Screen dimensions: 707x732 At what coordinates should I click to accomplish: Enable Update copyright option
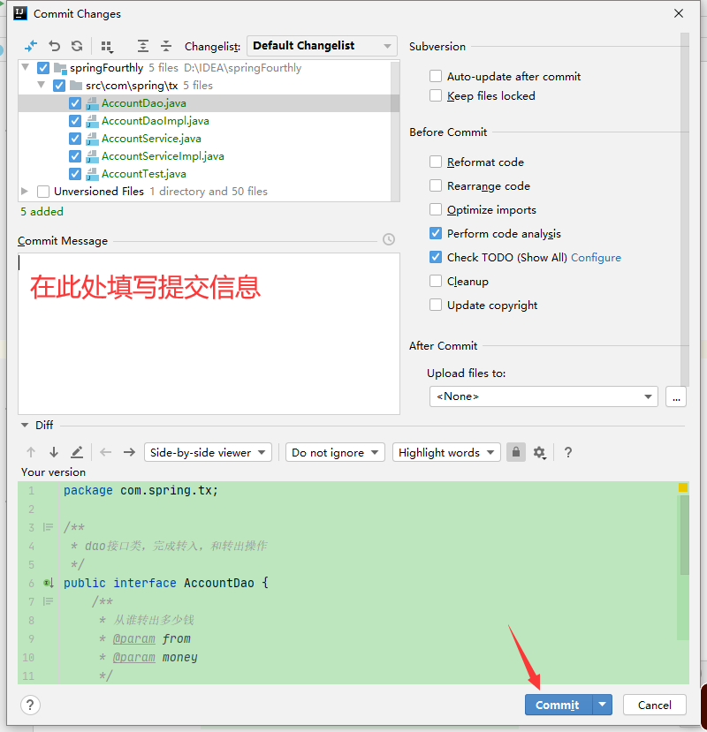pos(436,305)
